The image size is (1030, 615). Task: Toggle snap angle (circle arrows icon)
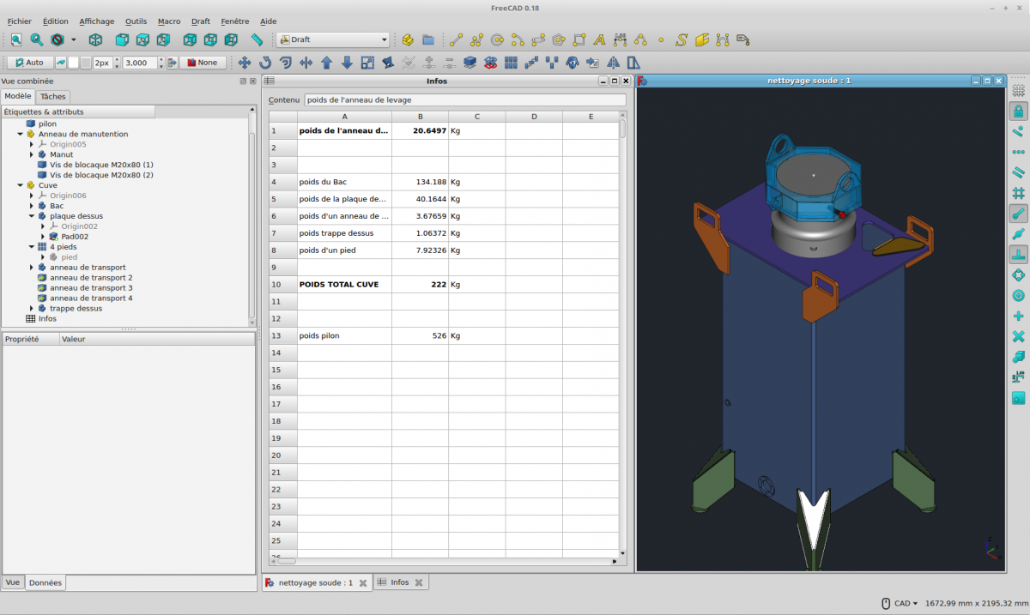(1019, 275)
